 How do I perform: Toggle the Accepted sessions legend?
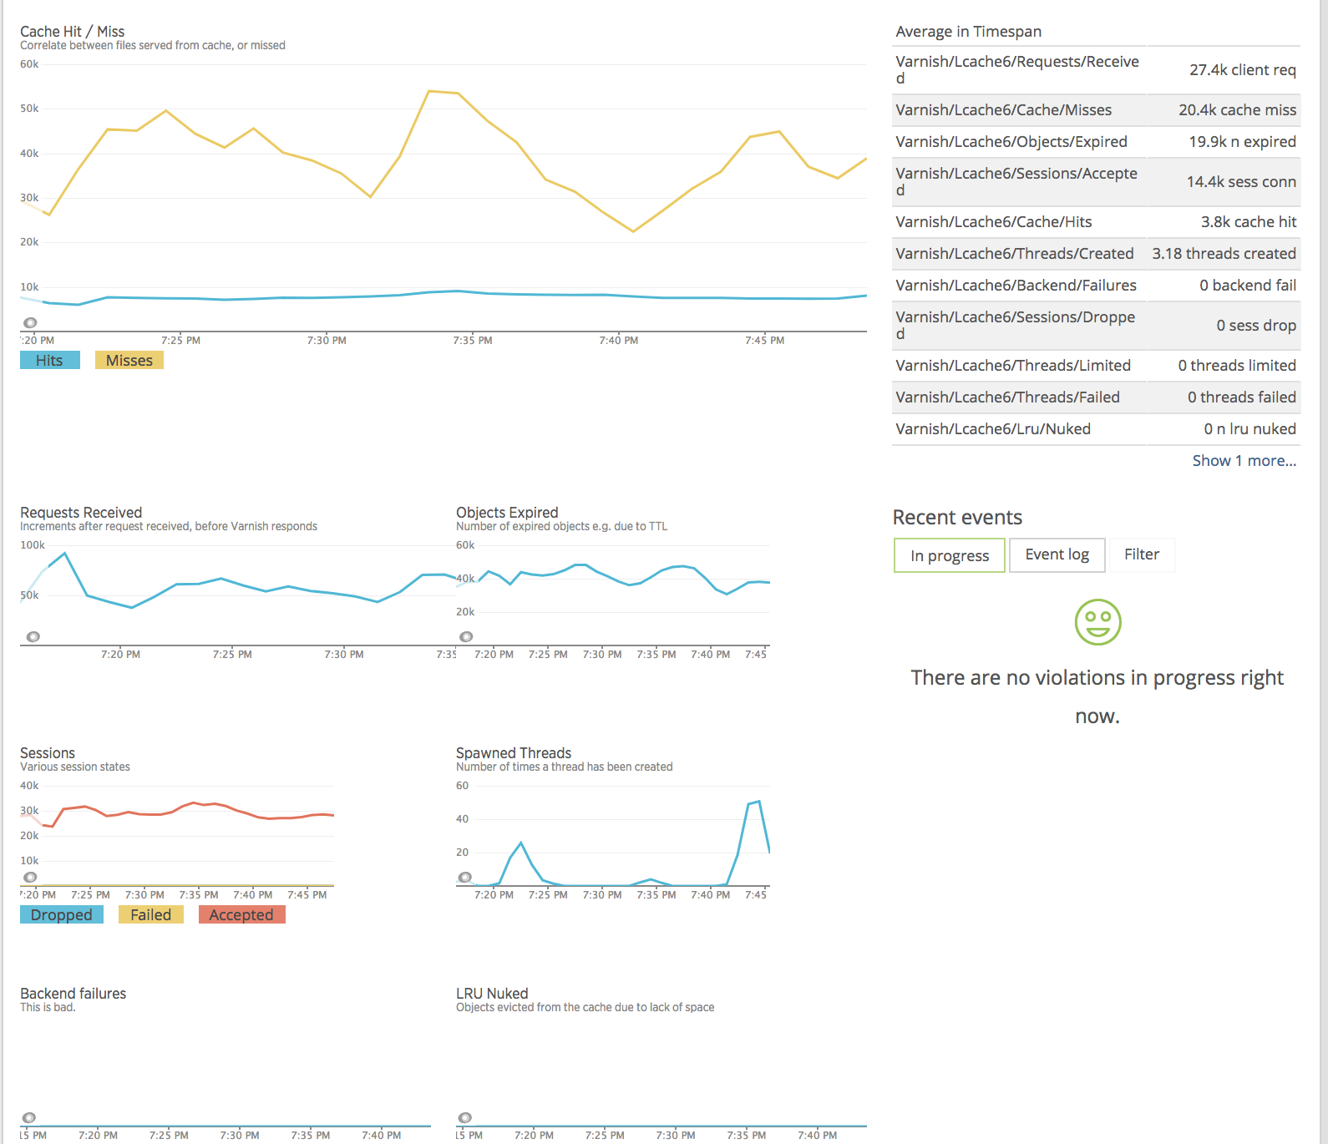coord(242,914)
